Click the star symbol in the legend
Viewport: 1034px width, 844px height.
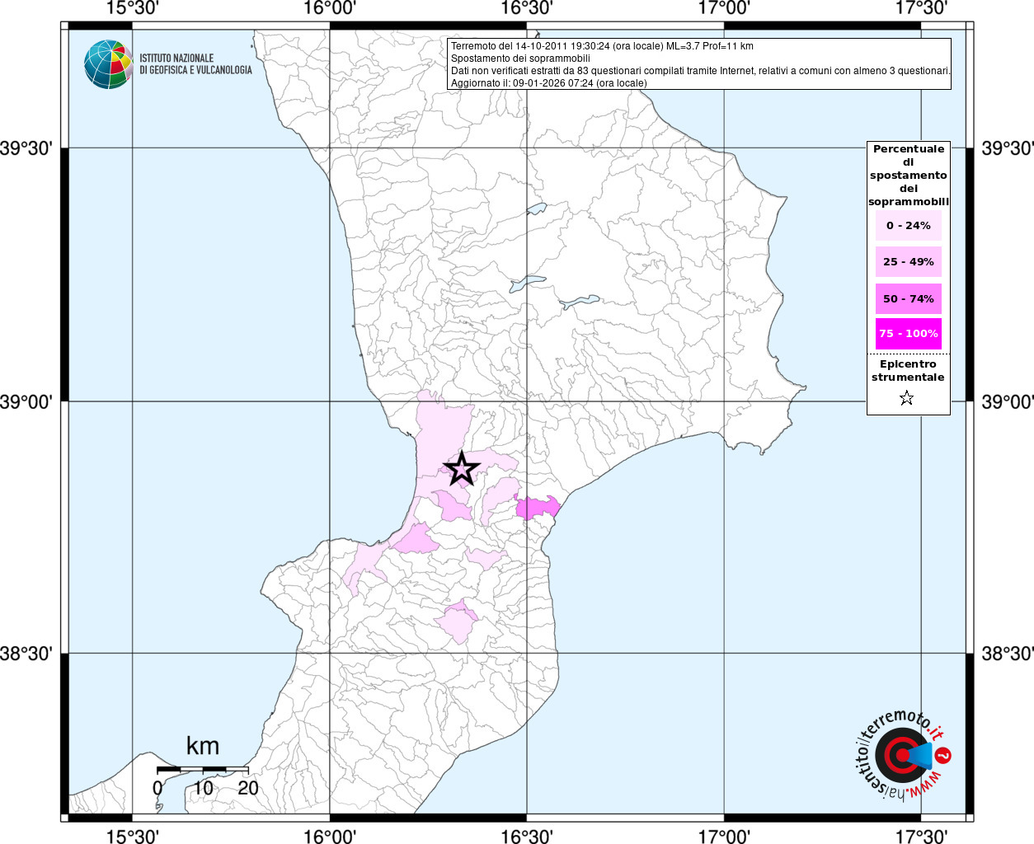[x=907, y=399]
